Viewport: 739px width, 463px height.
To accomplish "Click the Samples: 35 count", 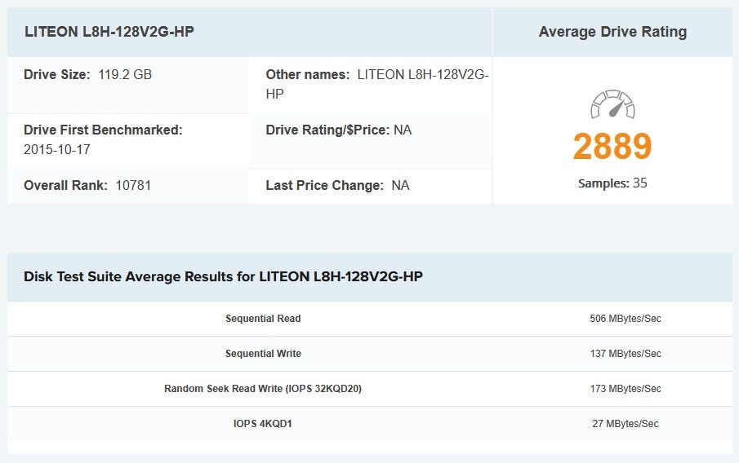I will [x=612, y=183].
